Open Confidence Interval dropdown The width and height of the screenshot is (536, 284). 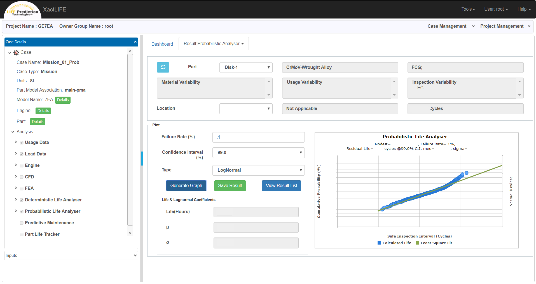[258, 153]
